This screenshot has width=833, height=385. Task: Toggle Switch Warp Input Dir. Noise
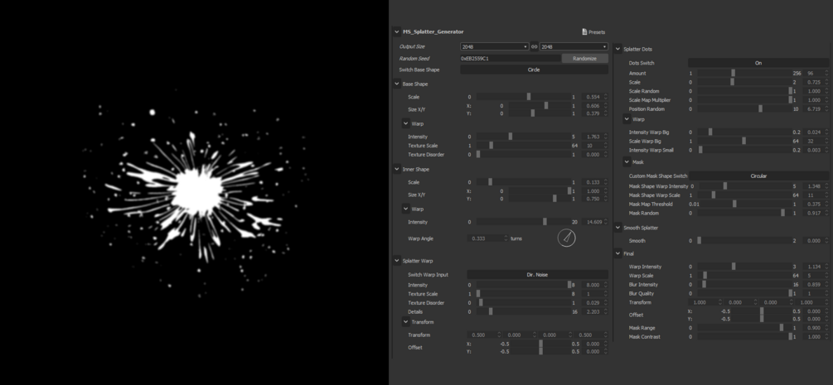click(538, 275)
